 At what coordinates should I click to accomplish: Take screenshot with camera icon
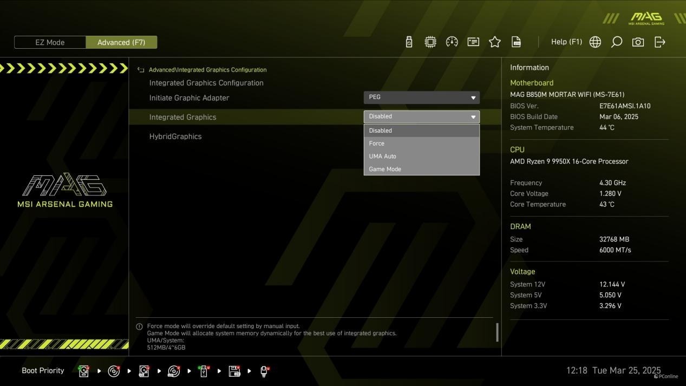click(x=638, y=42)
